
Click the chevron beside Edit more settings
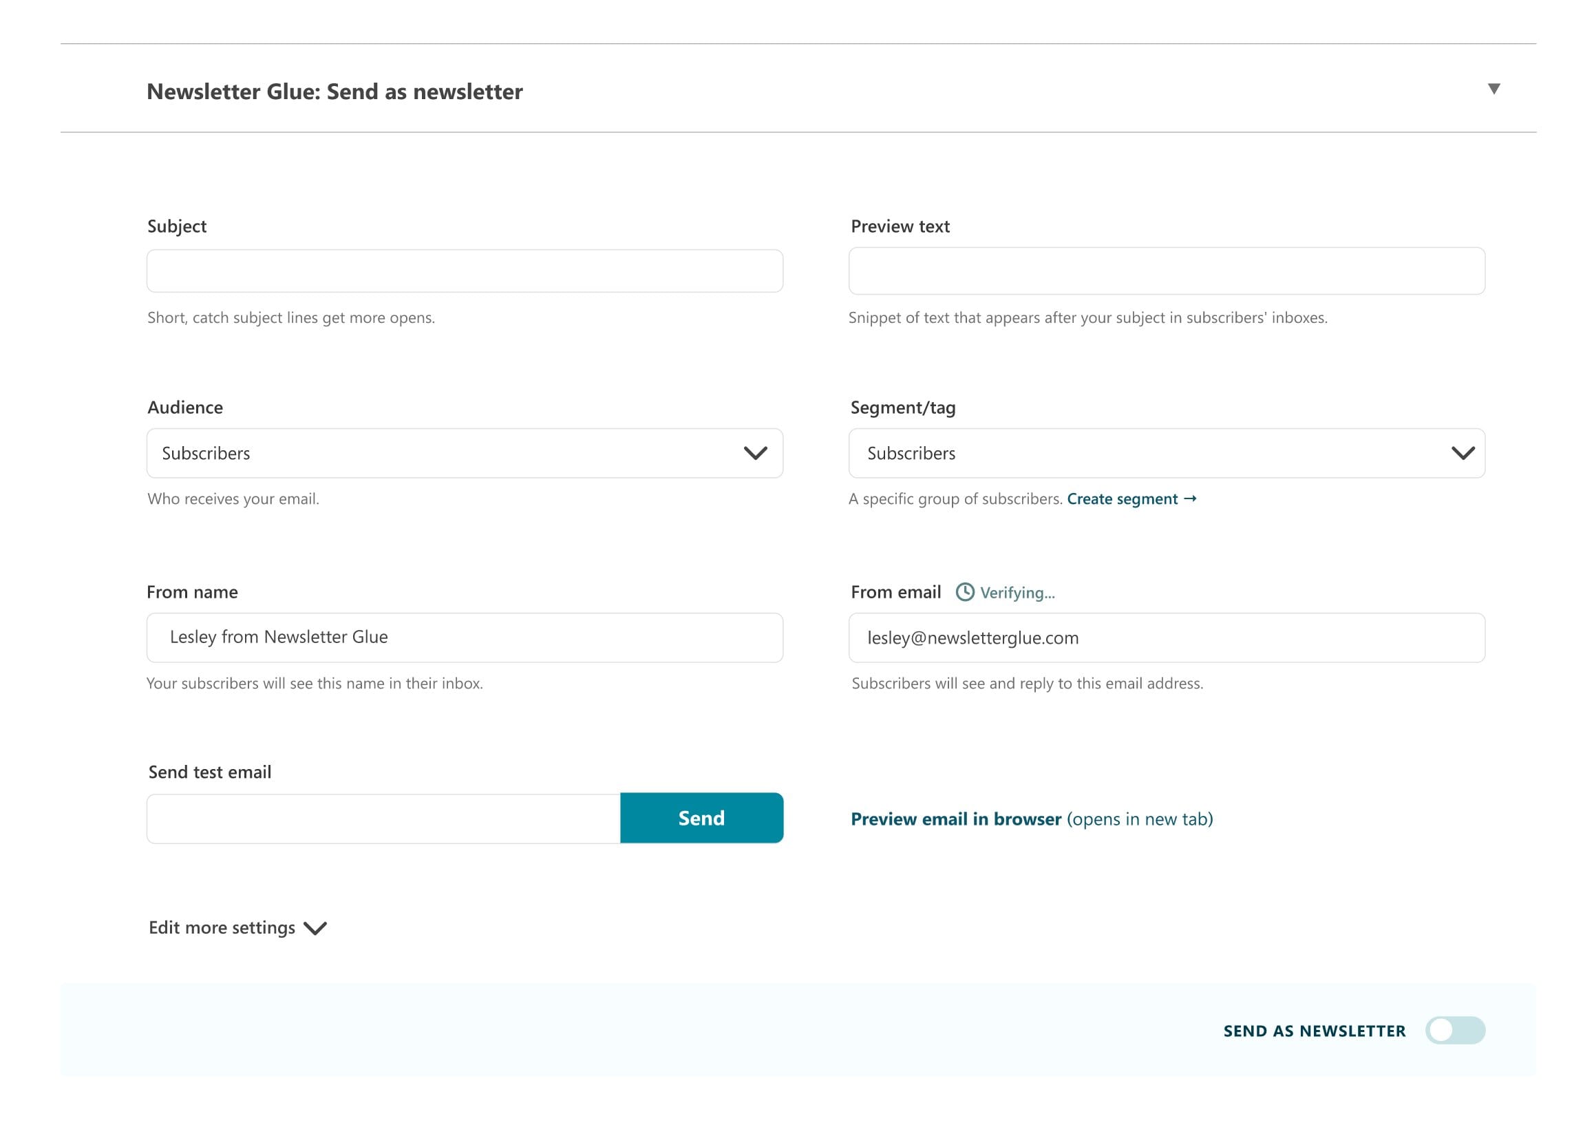315,928
